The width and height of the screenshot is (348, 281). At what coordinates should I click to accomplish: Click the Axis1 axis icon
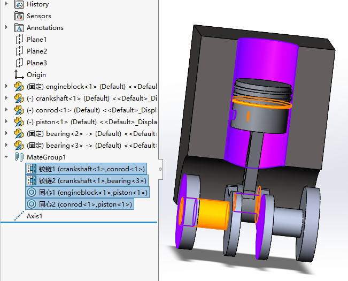tap(19, 216)
